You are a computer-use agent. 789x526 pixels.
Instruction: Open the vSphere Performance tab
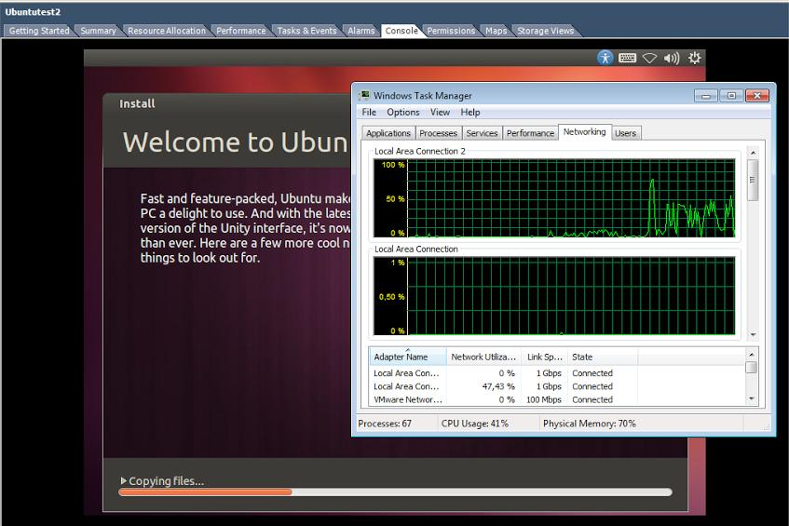click(x=241, y=31)
